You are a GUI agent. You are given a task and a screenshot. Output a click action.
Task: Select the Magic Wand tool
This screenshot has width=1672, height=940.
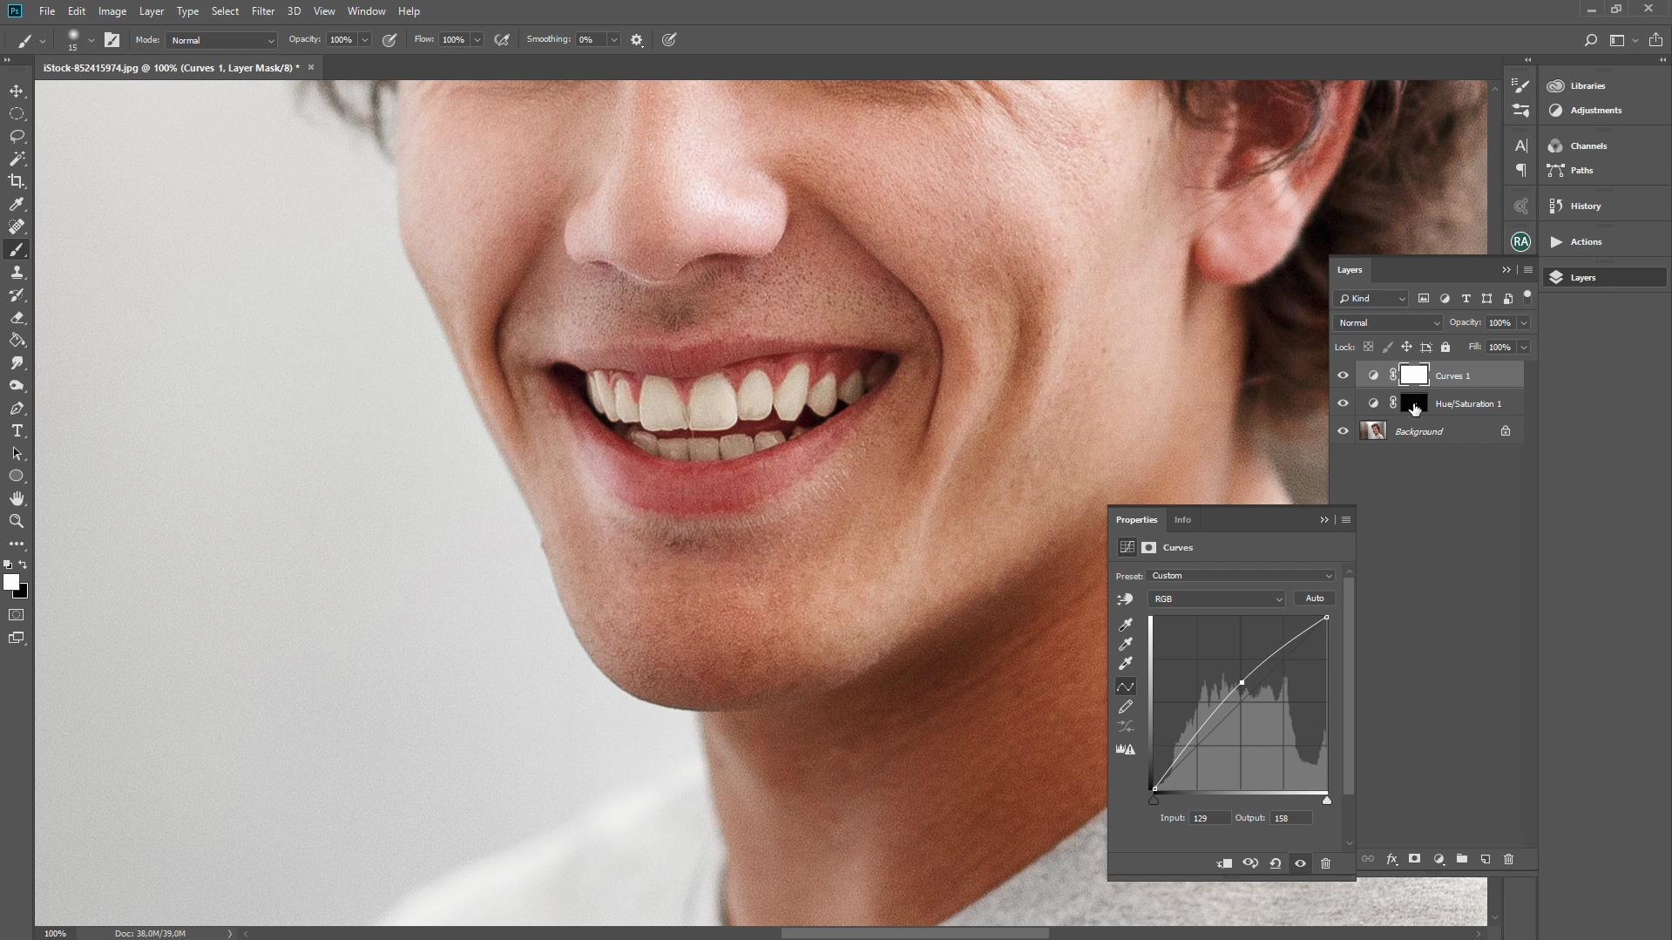click(17, 159)
